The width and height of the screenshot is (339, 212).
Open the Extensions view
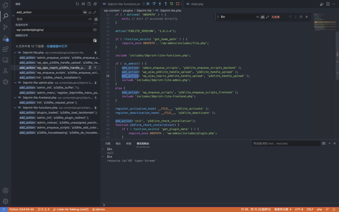click(x=5, y=49)
